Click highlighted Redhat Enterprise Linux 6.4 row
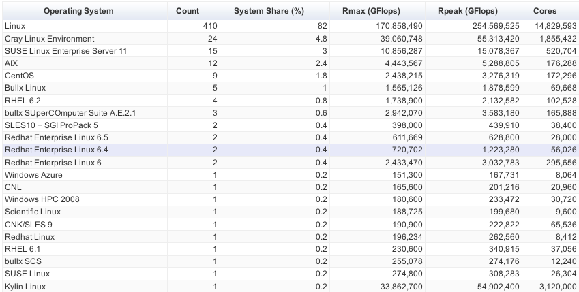579x292 pixels. pos(291,150)
